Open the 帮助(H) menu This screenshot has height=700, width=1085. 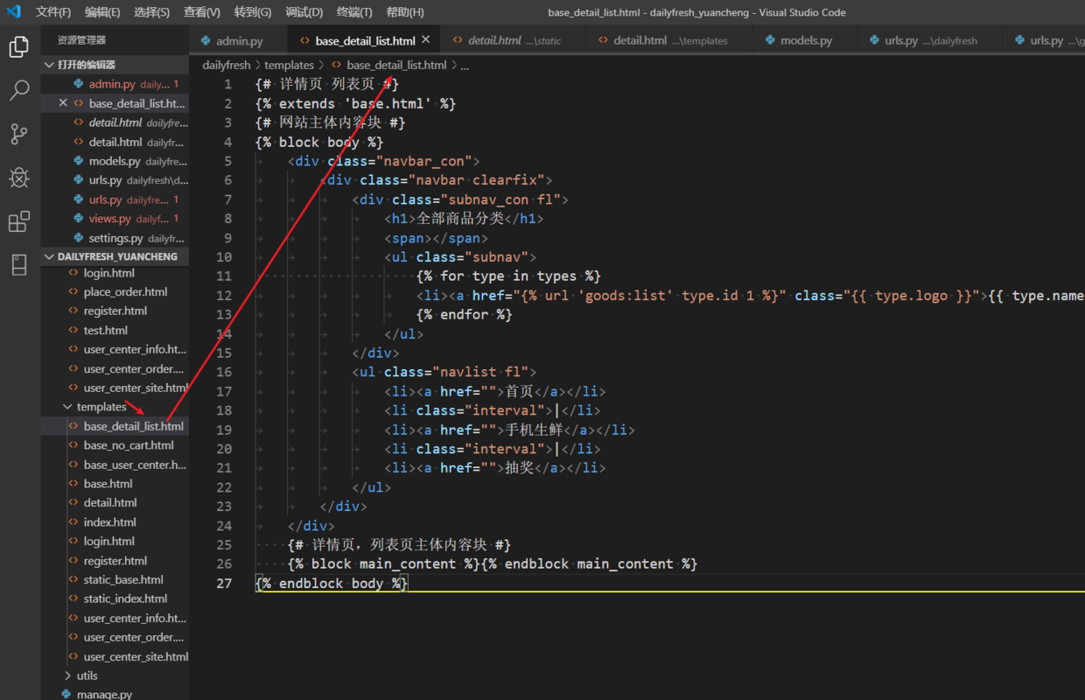(405, 12)
